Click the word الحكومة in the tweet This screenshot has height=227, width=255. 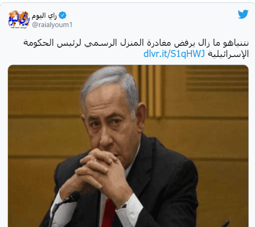38,43
